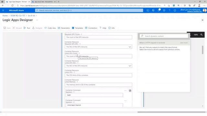This screenshot has height=116, width=207.
Task: Click the Limits Memory input field
Action: pyautogui.click(x=98, y=85)
